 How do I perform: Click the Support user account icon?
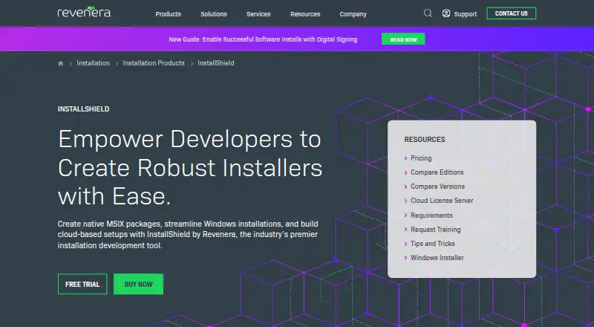pyautogui.click(x=446, y=13)
